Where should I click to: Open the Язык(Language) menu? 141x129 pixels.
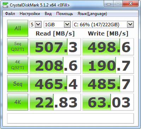[92, 14]
